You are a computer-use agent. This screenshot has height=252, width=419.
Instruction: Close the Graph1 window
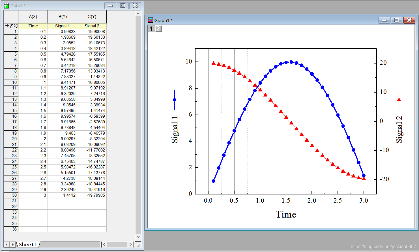409,20
